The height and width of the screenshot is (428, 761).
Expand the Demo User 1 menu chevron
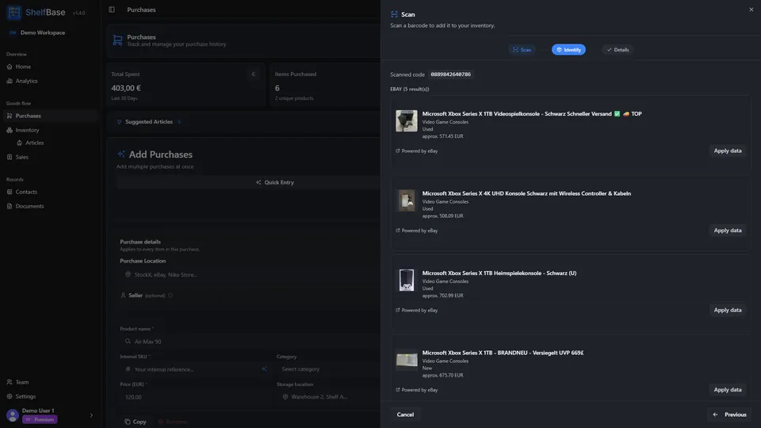click(91, 415)
